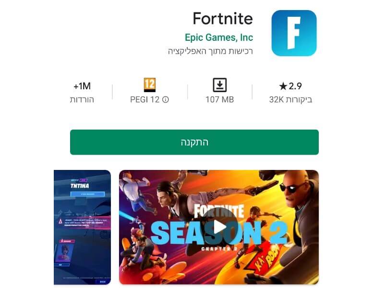Click the in-app purchases Hebrew text
The width and height of the screenshot is (386, 288).
click(x=210, y=51)
